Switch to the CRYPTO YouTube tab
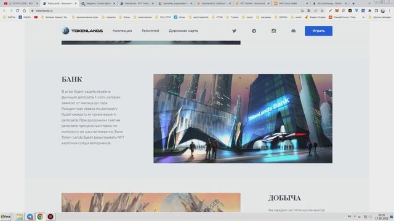Viewport: 394px width, 221px height. [21, 4]
